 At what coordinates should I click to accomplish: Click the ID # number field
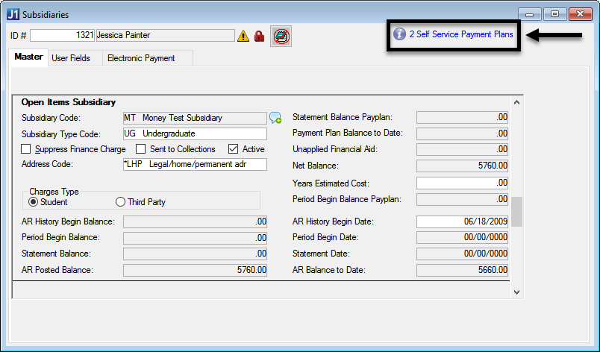63,35
